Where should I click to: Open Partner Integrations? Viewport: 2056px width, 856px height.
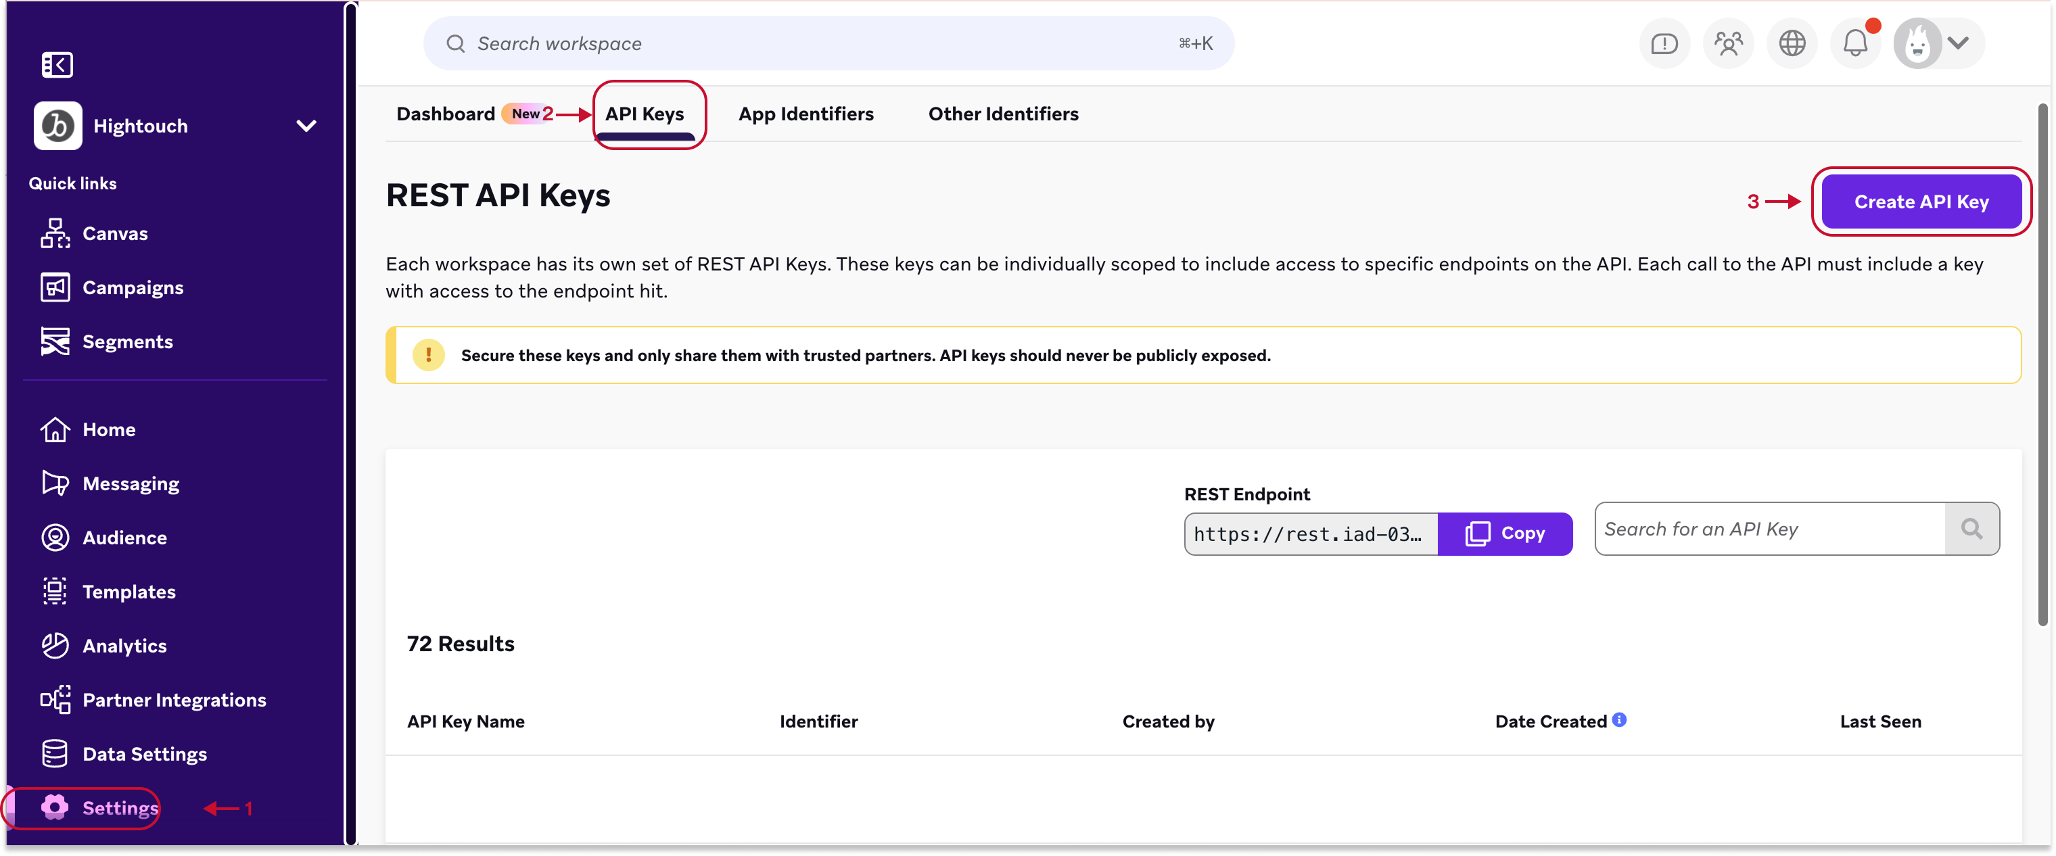pos(174,700)
